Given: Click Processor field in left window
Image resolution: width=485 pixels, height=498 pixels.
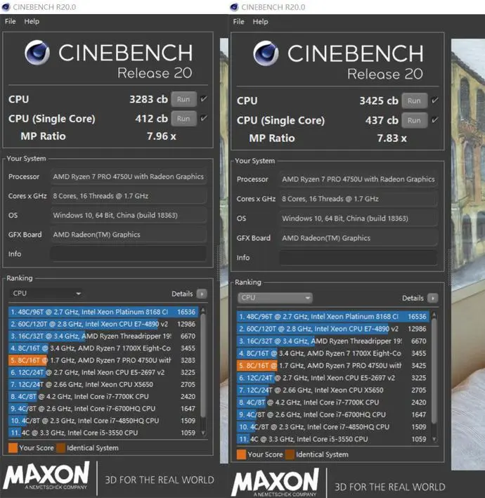Looking at the screenshot, I should [129, 176].
